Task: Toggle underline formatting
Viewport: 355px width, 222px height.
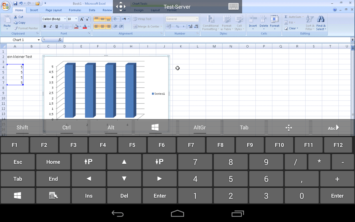Action: (x=57, y=27)
